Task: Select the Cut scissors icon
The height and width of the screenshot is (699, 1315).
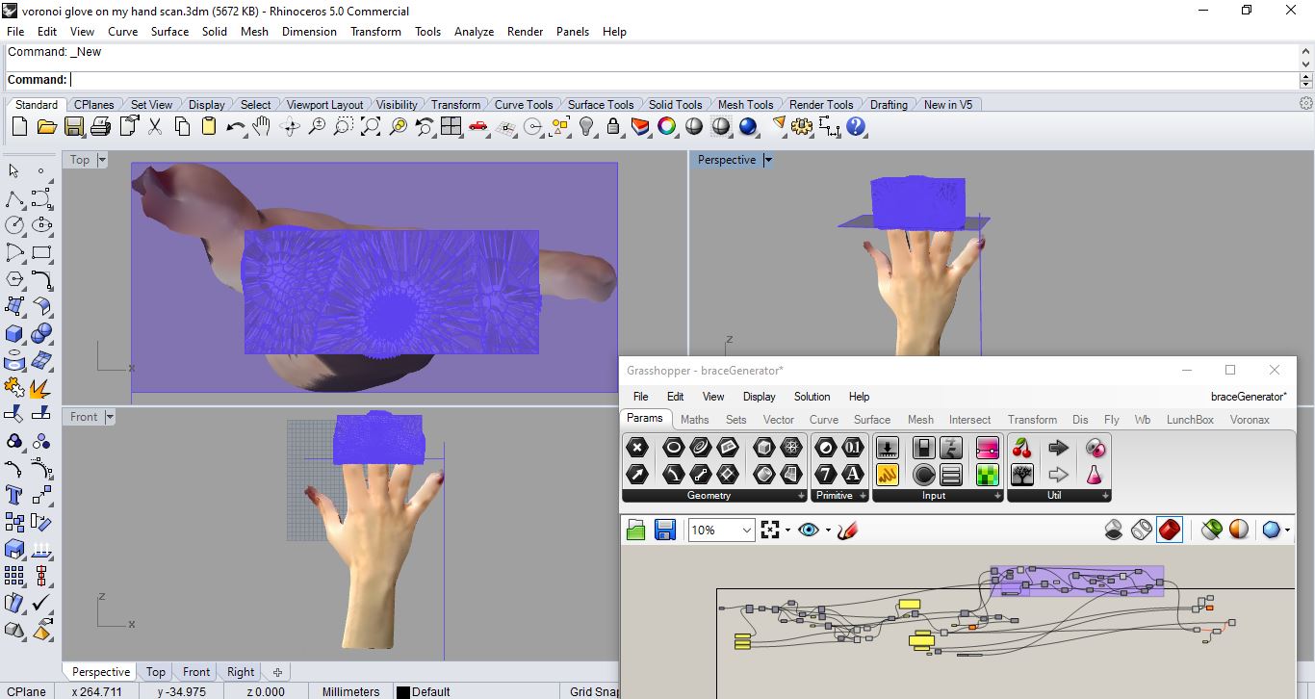Action: (x=155, y=126)
